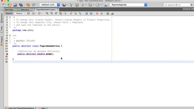The height and width of the screenshot is (109, 194).
Task: Collapse the license comment fold at line 1
Action: 10,17
